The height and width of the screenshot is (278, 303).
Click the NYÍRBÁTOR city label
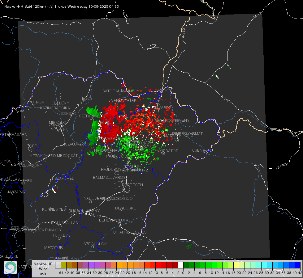pyautogui.click(x=167, y=151)
